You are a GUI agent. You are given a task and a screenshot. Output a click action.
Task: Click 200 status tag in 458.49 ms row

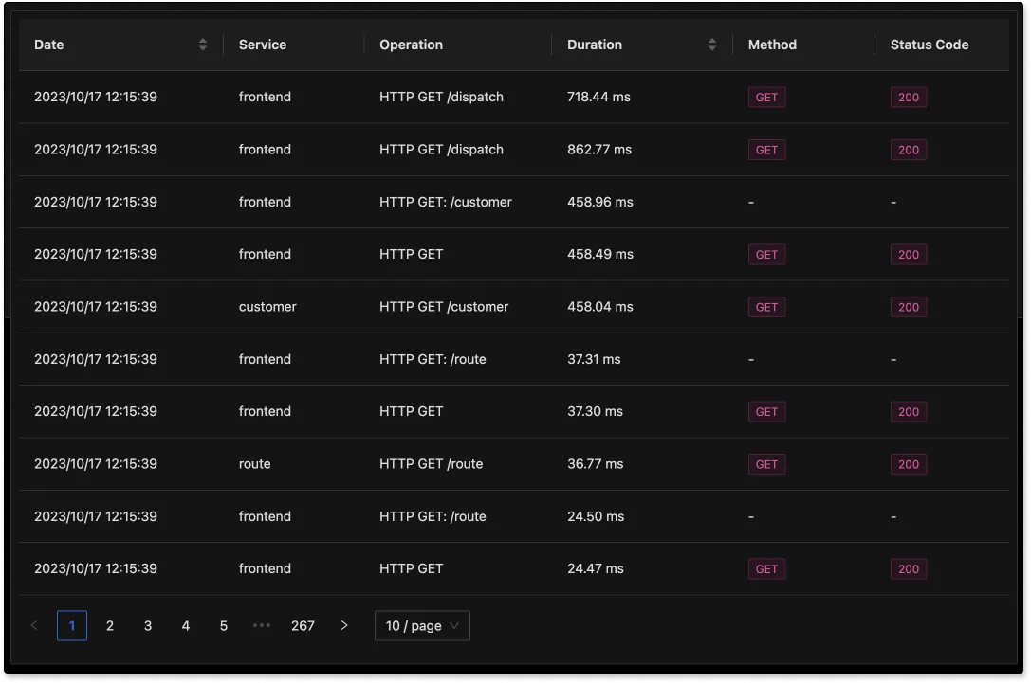[909, 254]
